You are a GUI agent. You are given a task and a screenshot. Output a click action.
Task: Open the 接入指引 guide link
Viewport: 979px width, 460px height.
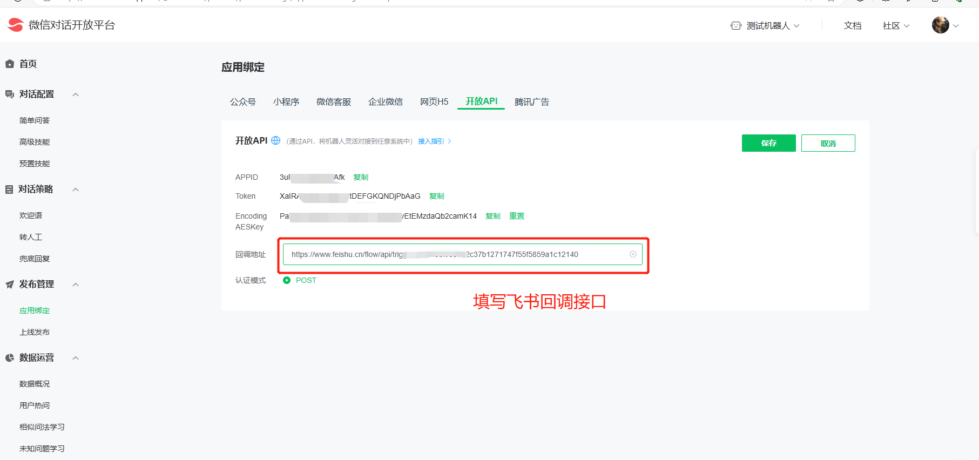[x=431, y=141]
